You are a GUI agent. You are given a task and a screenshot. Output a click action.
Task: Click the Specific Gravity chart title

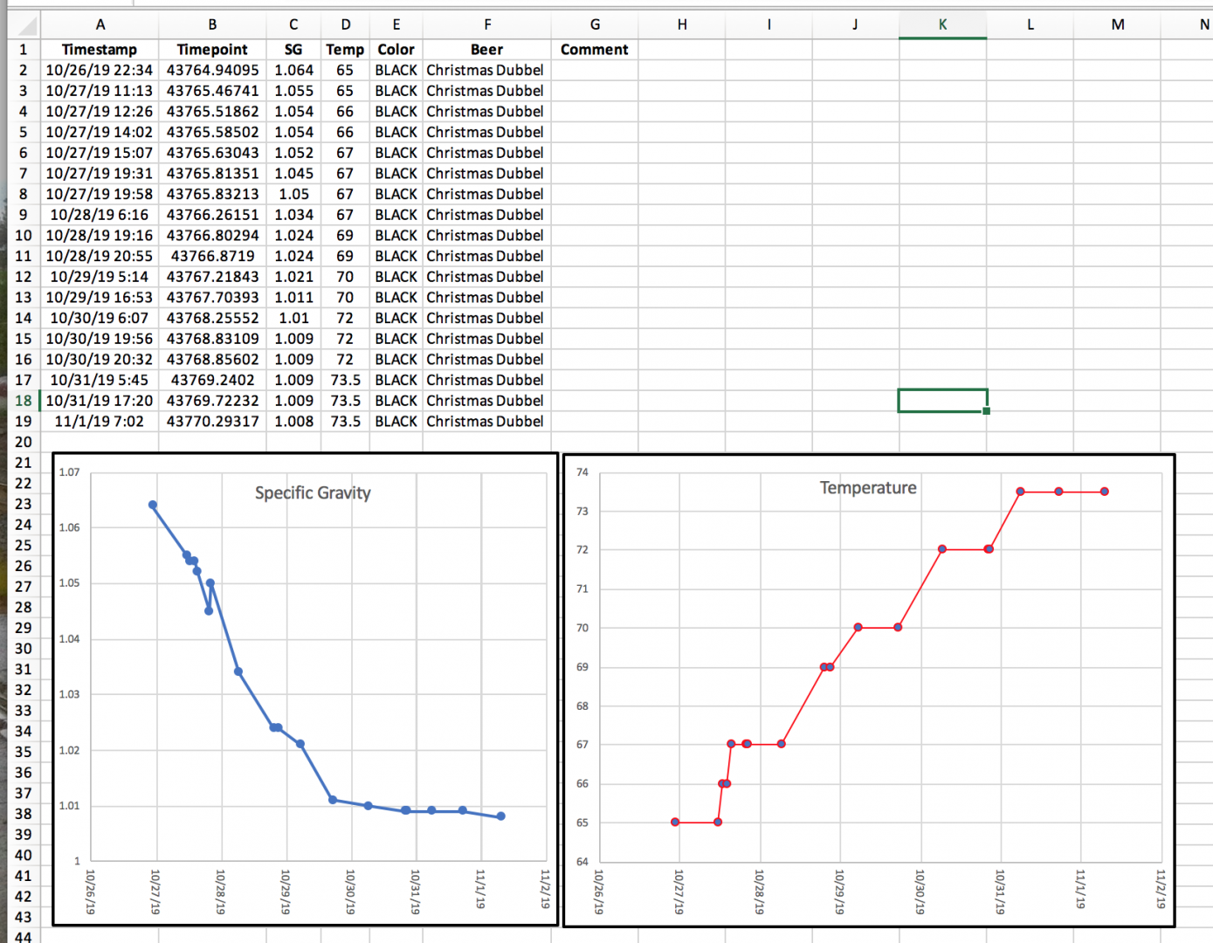[313, 493]
